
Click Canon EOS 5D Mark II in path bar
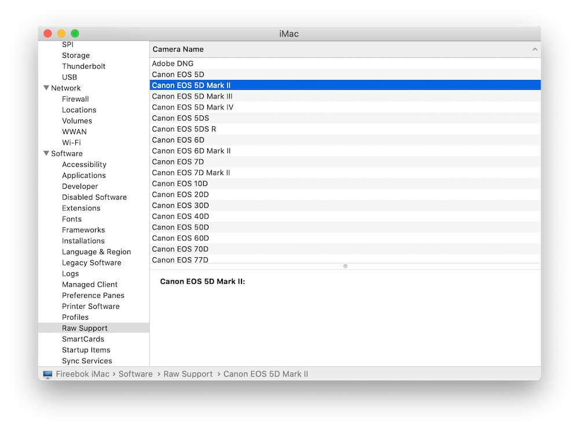point(266,374)
